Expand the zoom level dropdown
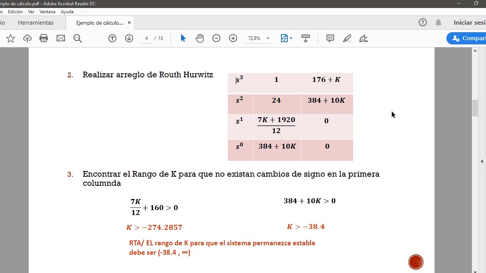486x273 pixels. [268, 38]
